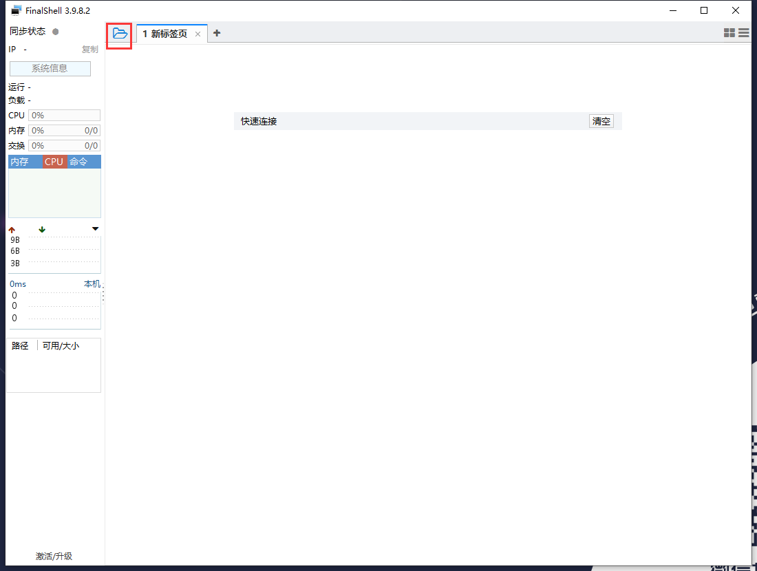Image resolution: width=757 pixels, height=571 pixels.
Task: Click the 内存 0% usage bar
Action: click(64, 130)
